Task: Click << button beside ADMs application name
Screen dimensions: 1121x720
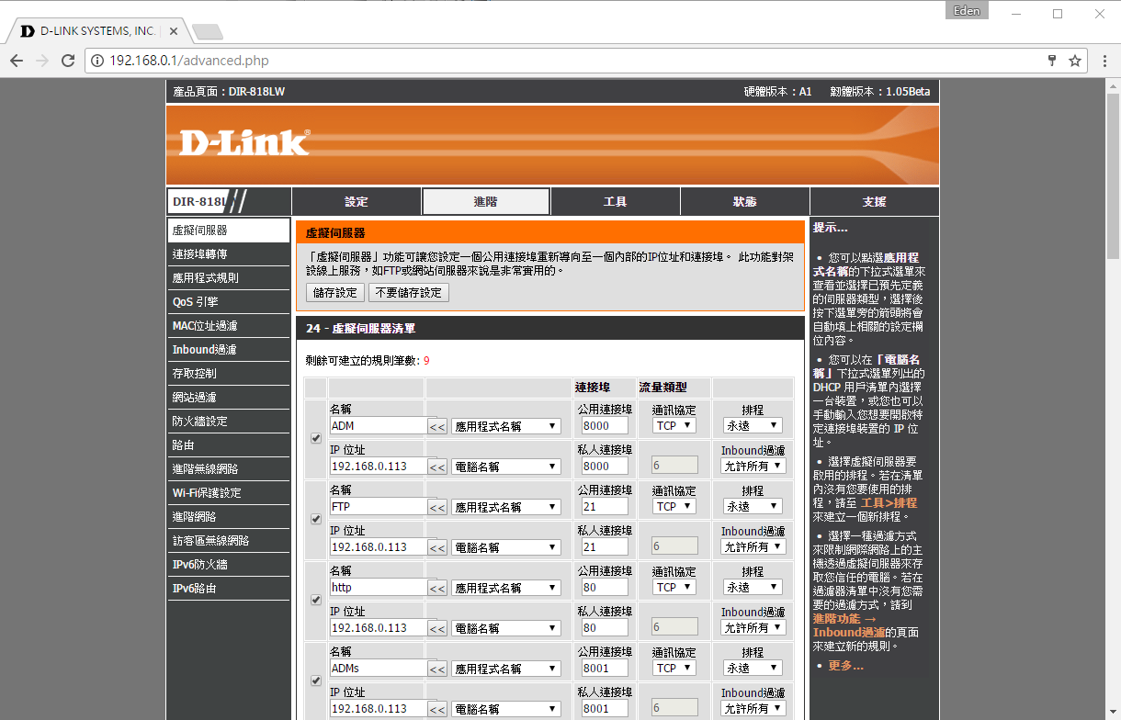Action: pyautogui.click(x=437, y=669)
